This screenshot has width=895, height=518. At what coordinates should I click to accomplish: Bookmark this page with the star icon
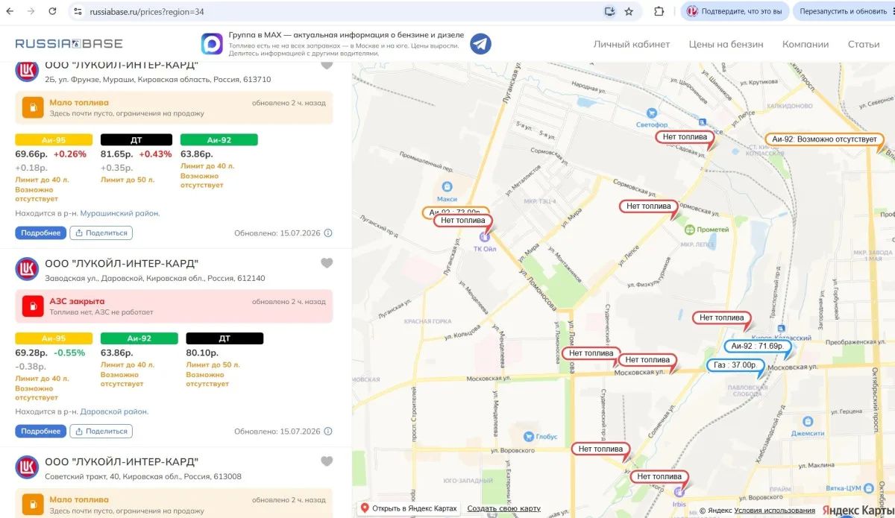629,11
